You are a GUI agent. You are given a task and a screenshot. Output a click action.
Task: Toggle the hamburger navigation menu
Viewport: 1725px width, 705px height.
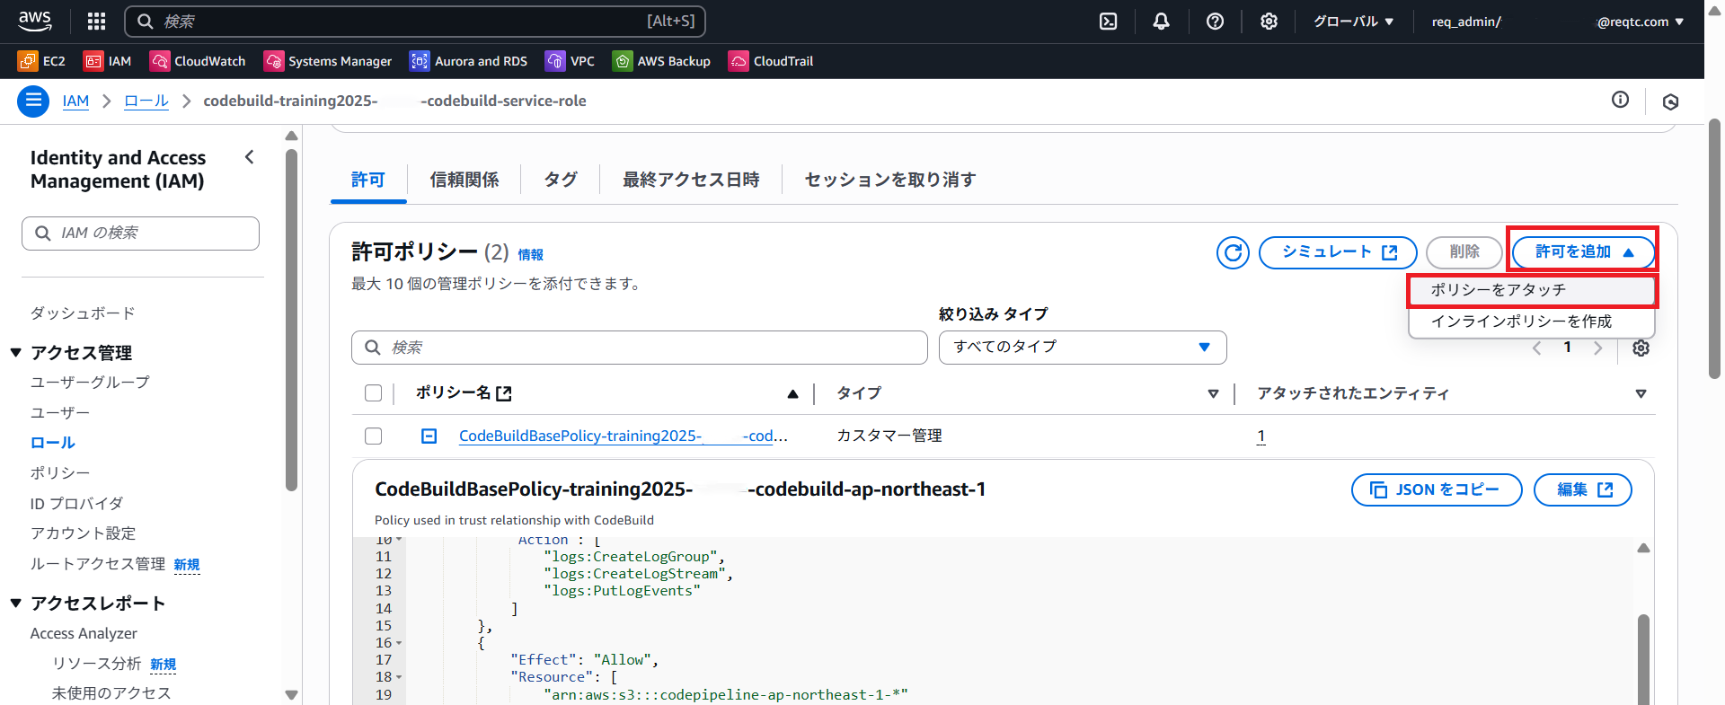pyautogui.click(x=33, y=101)
